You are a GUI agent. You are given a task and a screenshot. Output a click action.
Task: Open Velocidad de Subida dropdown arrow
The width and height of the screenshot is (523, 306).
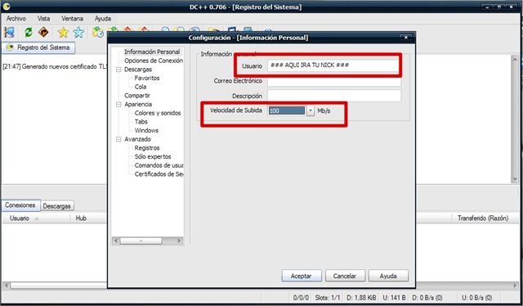click(x=311, y=110)
